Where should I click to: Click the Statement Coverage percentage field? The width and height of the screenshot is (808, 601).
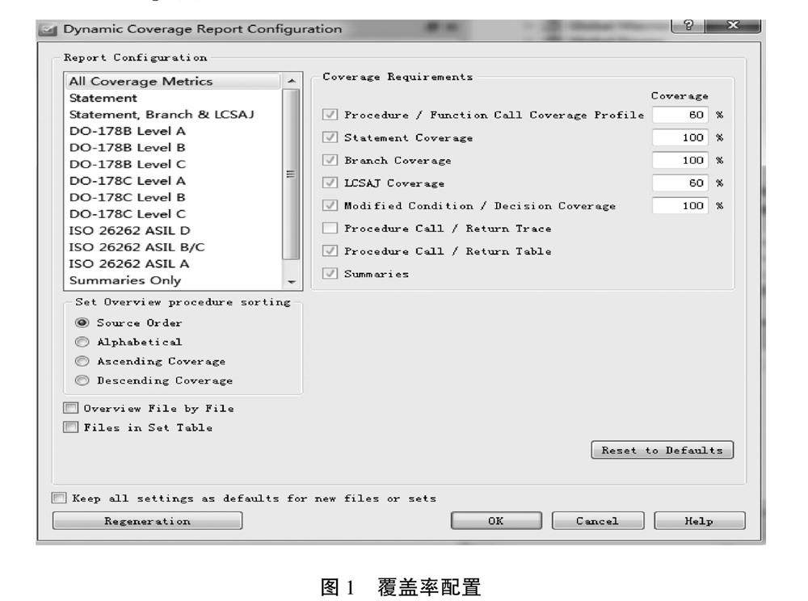coord(680,138)
